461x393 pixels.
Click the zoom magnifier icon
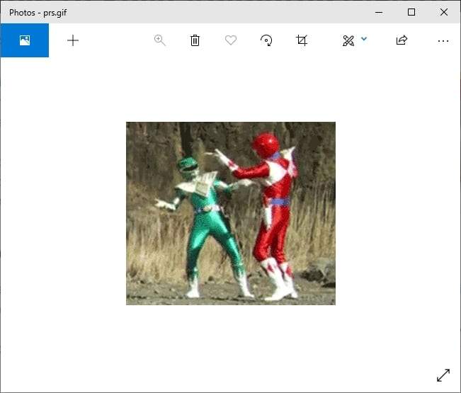point(159,40)
